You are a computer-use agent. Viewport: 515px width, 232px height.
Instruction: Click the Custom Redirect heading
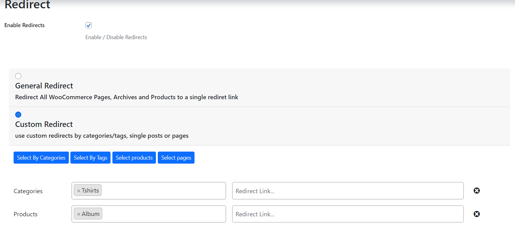pos(44,124)
